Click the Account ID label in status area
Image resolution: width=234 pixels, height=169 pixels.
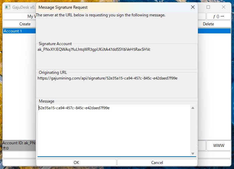point(19,143)
